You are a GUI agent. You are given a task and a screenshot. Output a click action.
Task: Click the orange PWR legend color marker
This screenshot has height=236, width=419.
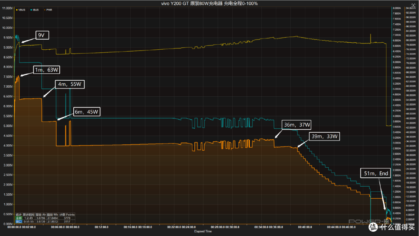(45, 10)
